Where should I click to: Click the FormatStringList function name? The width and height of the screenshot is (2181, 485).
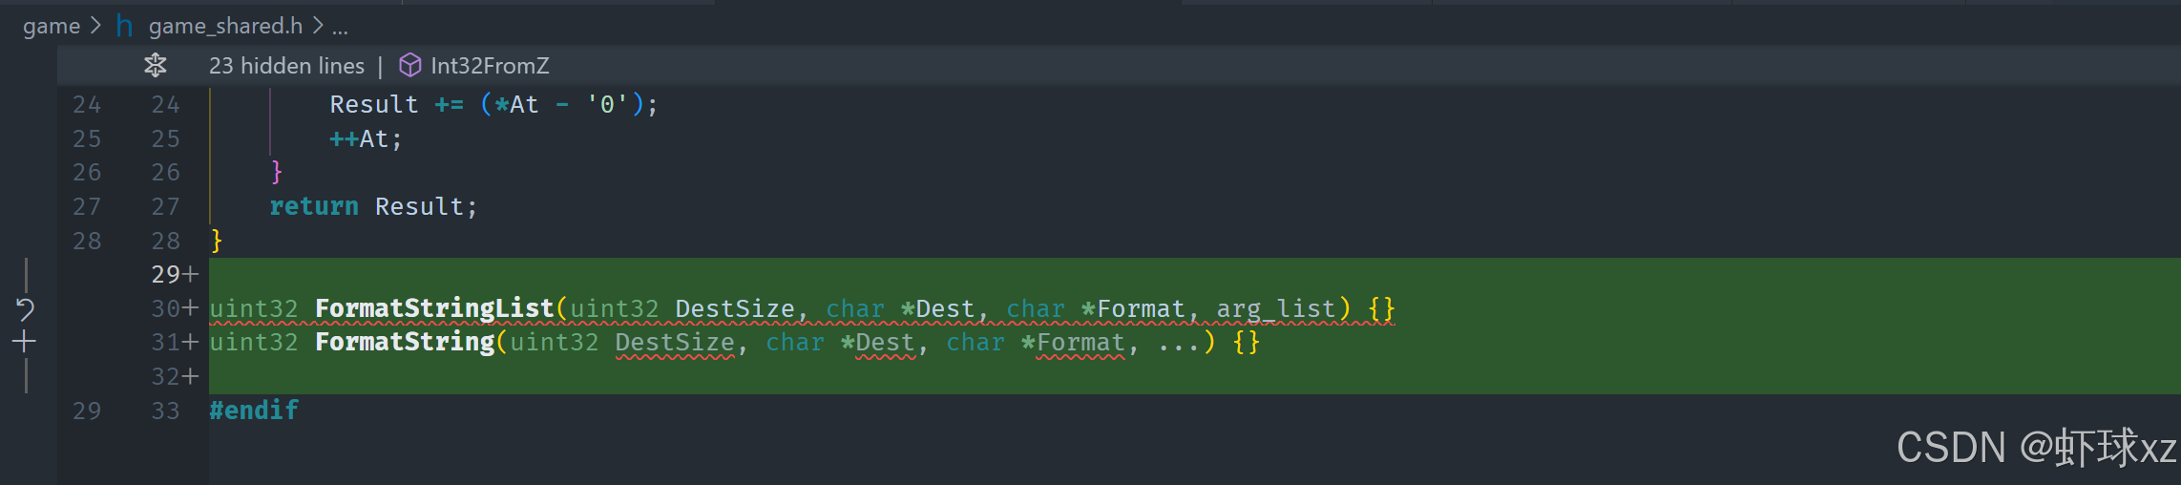click(434, 308)
